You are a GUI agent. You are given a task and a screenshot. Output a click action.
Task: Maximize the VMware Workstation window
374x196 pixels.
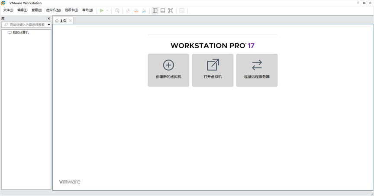coord(364,3)
